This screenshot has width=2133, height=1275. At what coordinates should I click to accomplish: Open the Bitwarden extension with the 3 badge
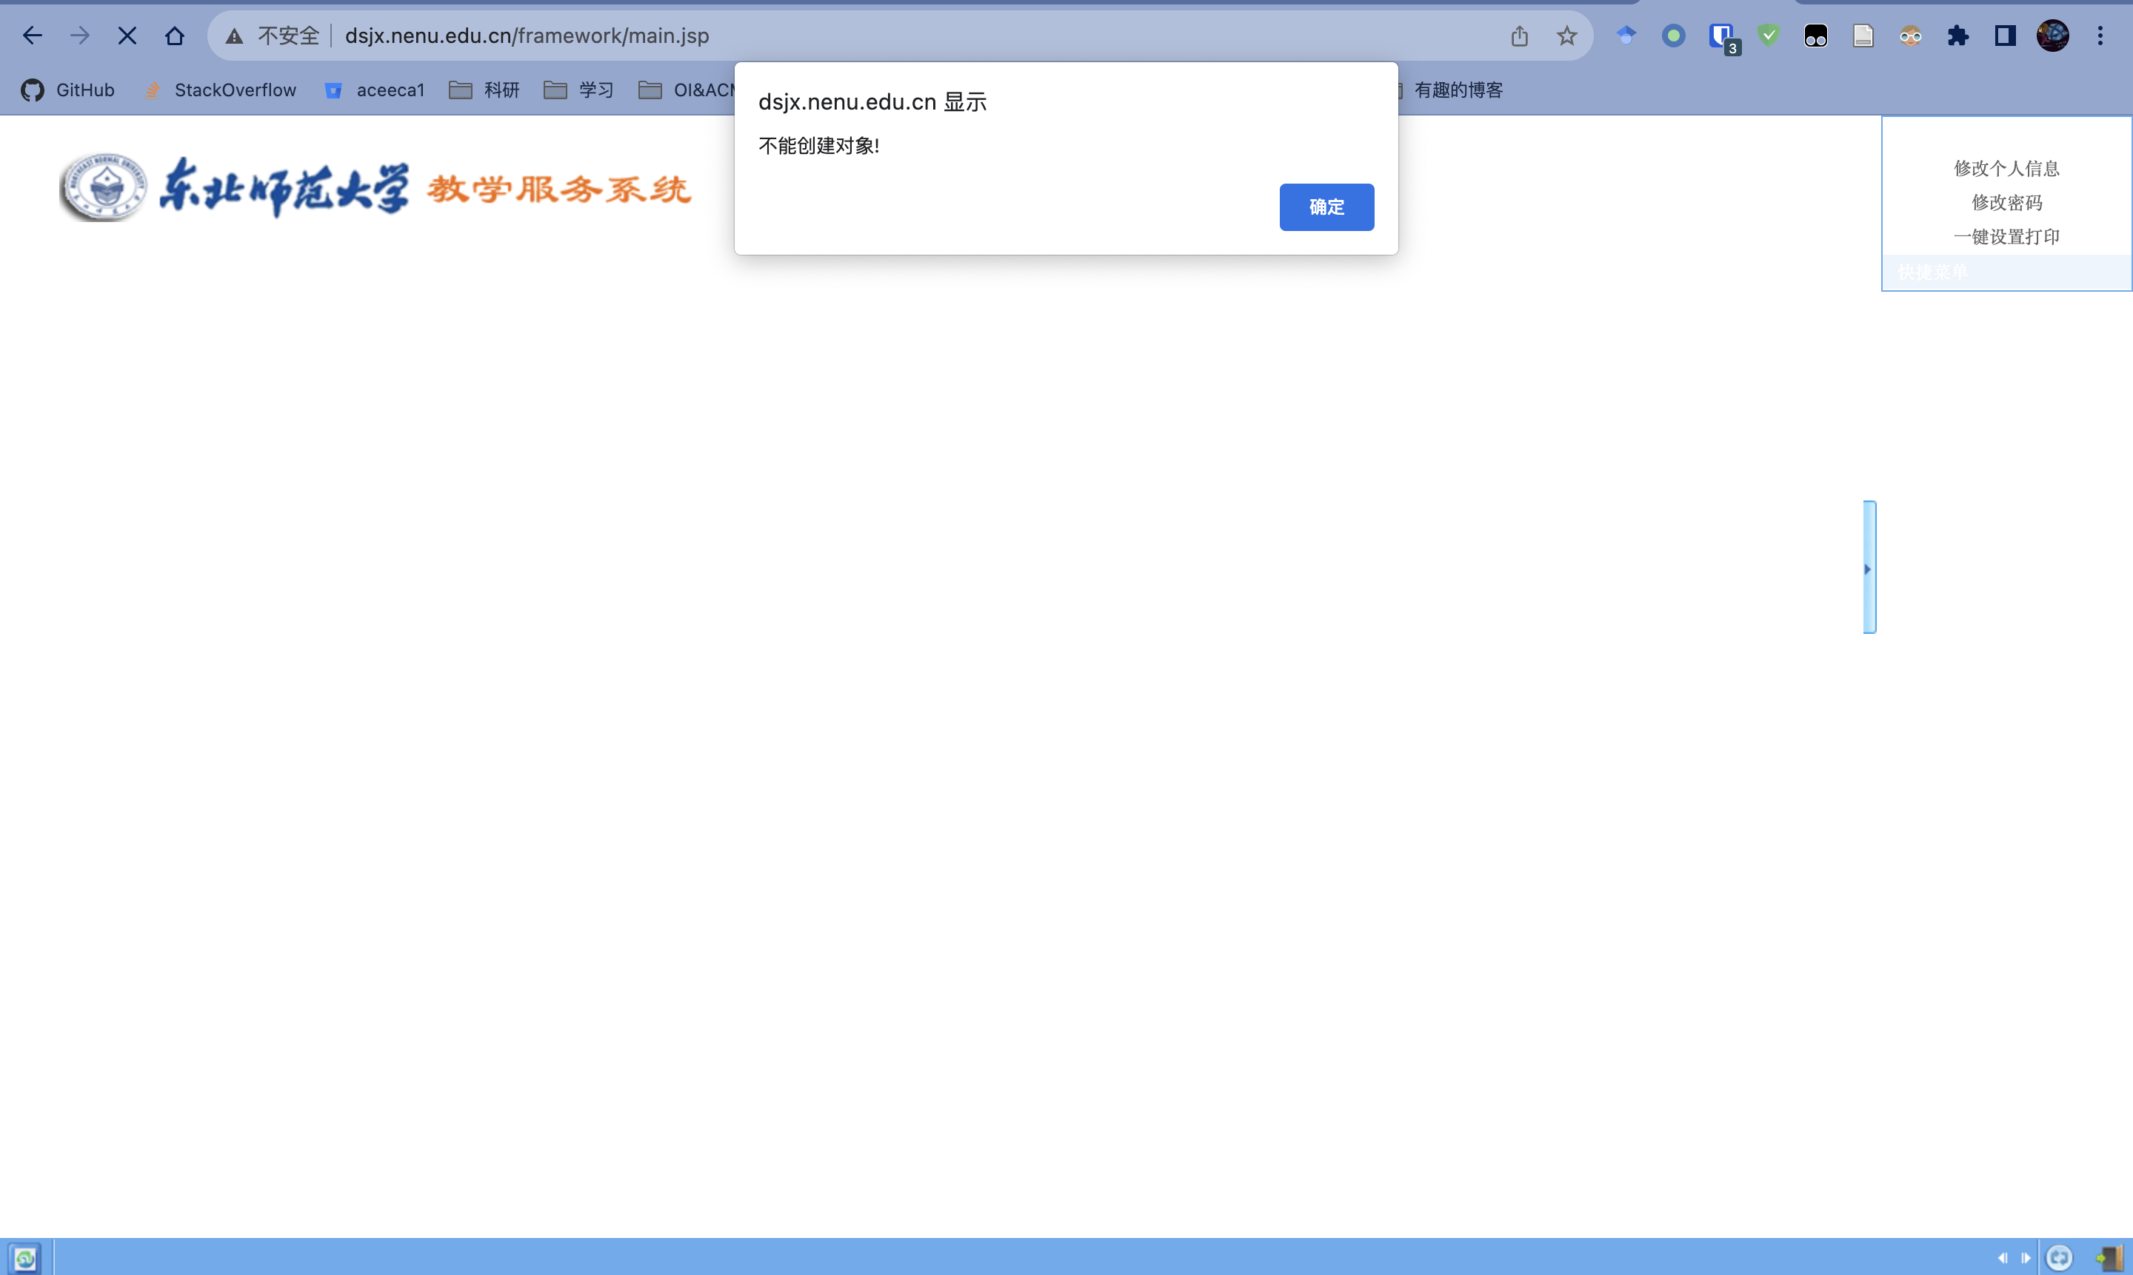[x=1721, y=36]
